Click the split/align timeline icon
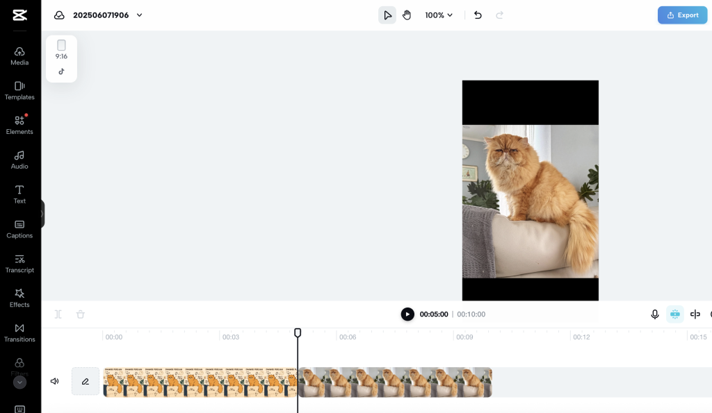712x413 pixels. (695, 314)
